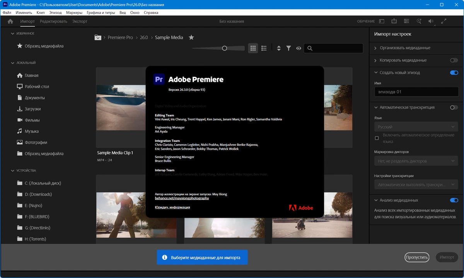Open the Графика и титры menu

(101, 12)
